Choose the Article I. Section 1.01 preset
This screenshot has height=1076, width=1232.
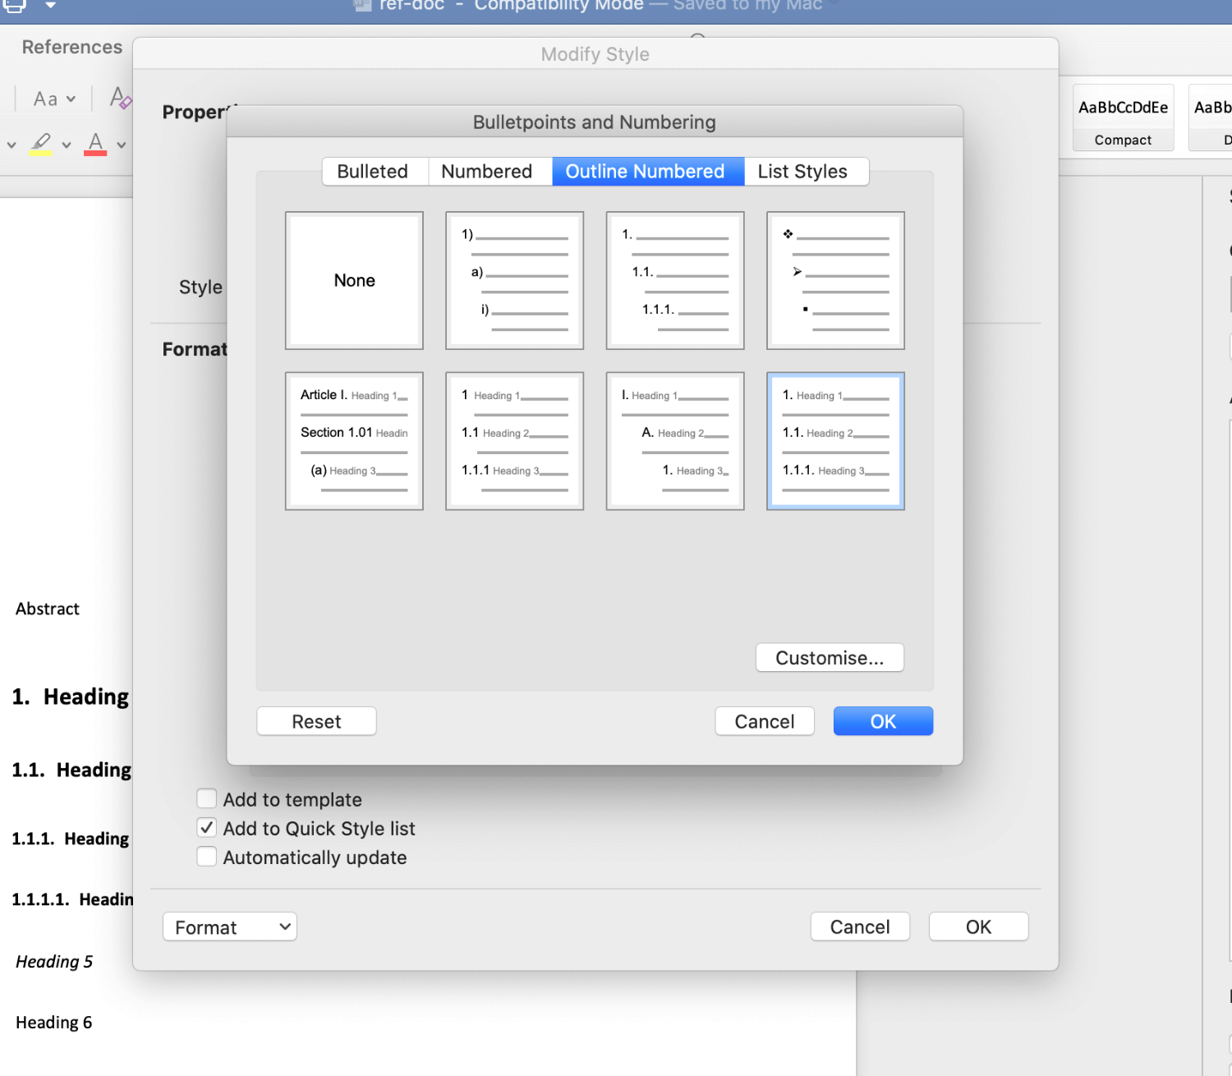tap(354, 441)
